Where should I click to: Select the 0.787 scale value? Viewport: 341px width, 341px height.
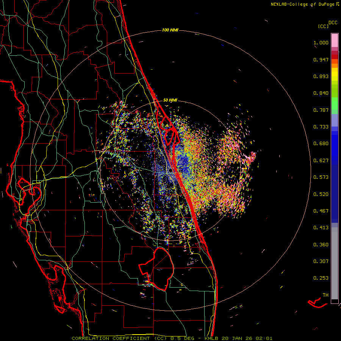coord(321,110)
